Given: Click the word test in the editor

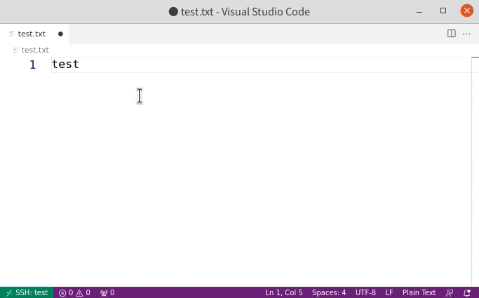Looking at the screenshot, I should [x=65, y=65].
